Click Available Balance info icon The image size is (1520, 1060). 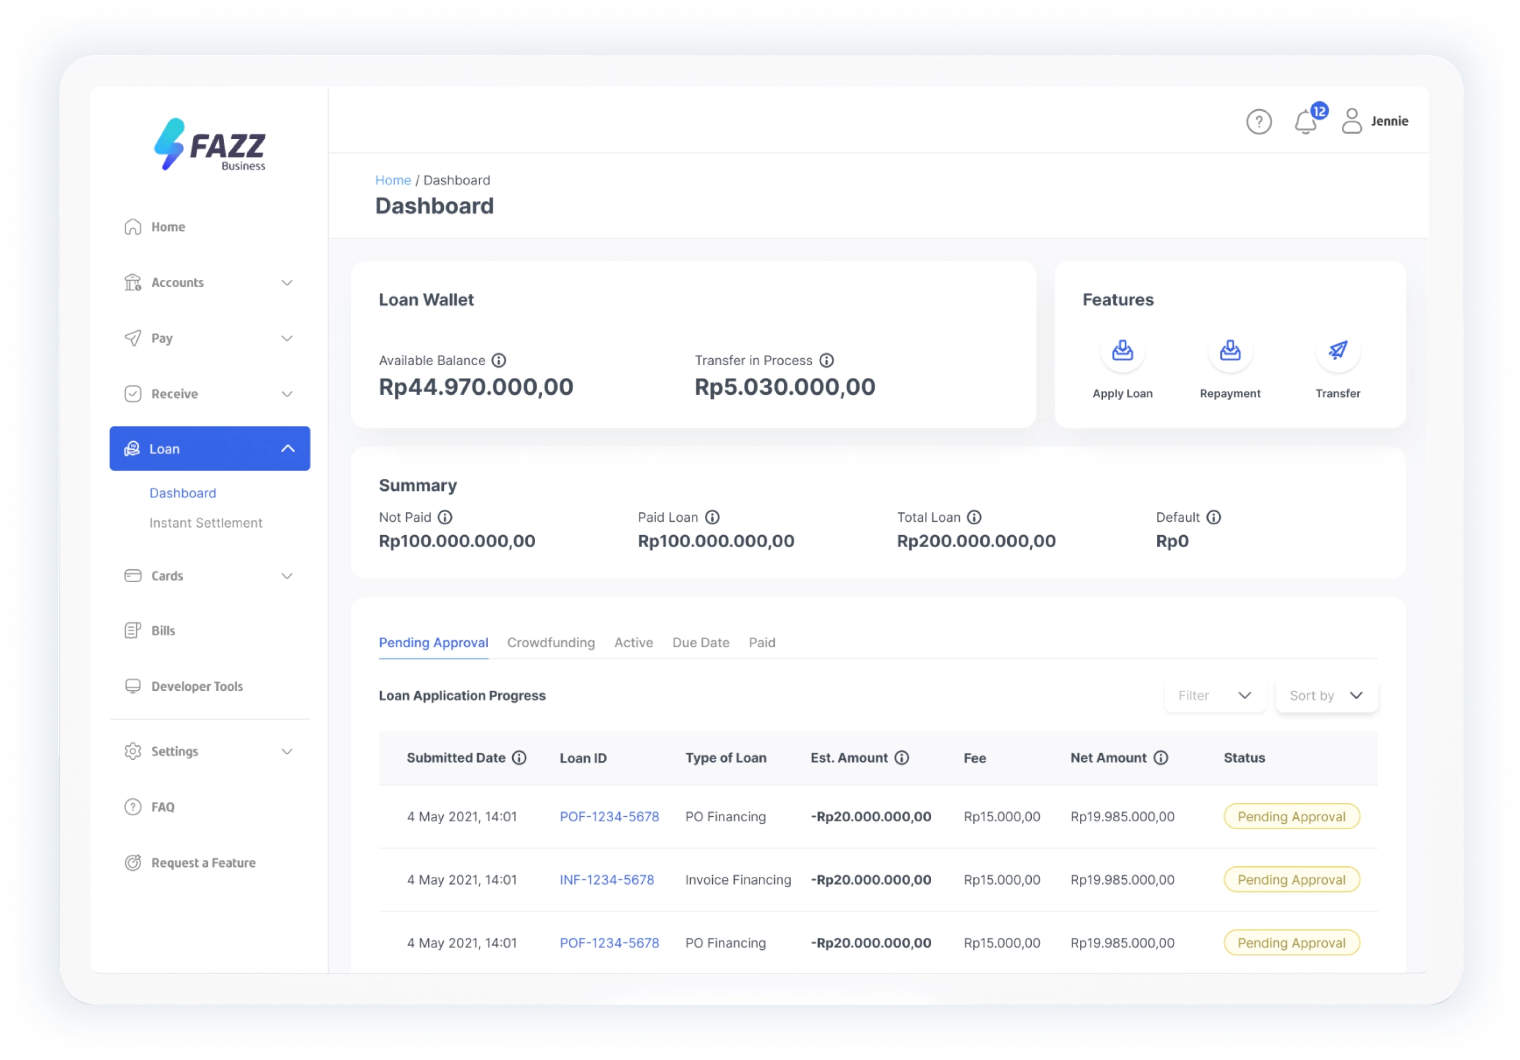point(499,360)
